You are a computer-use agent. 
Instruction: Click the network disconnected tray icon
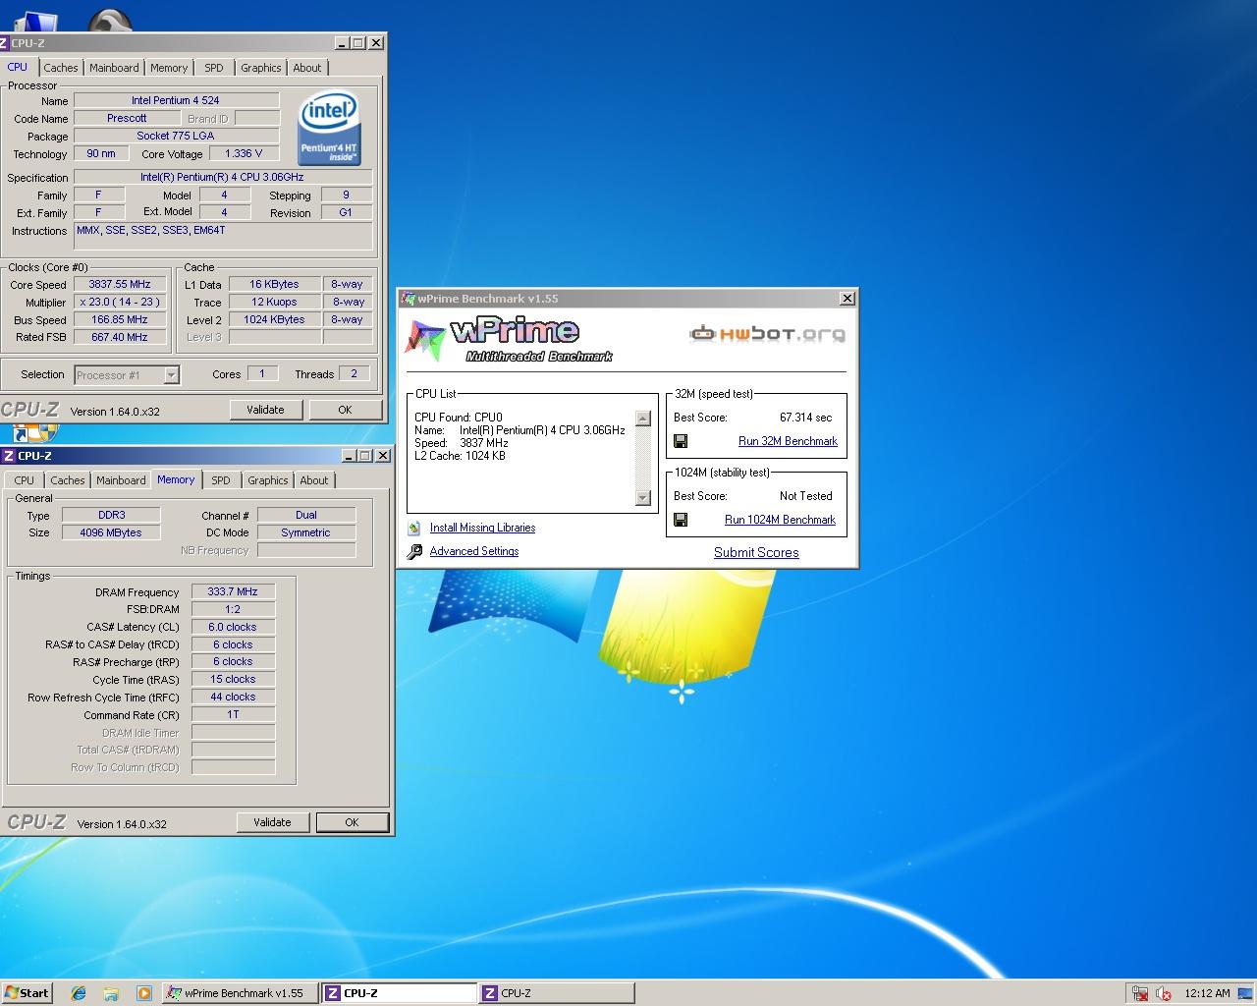pos(1140,993)
